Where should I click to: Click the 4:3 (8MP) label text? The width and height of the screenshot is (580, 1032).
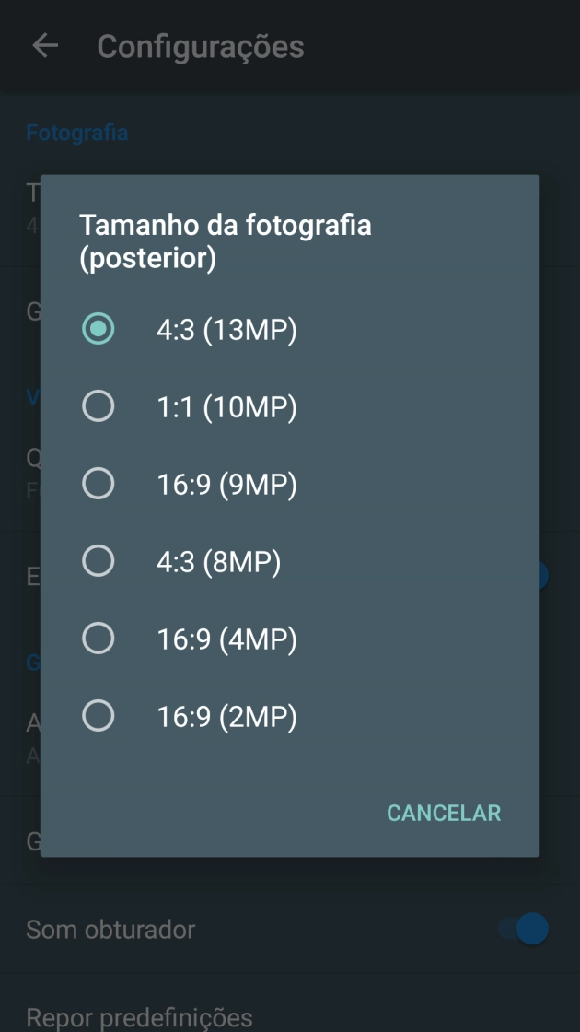(x=218, y=562)
